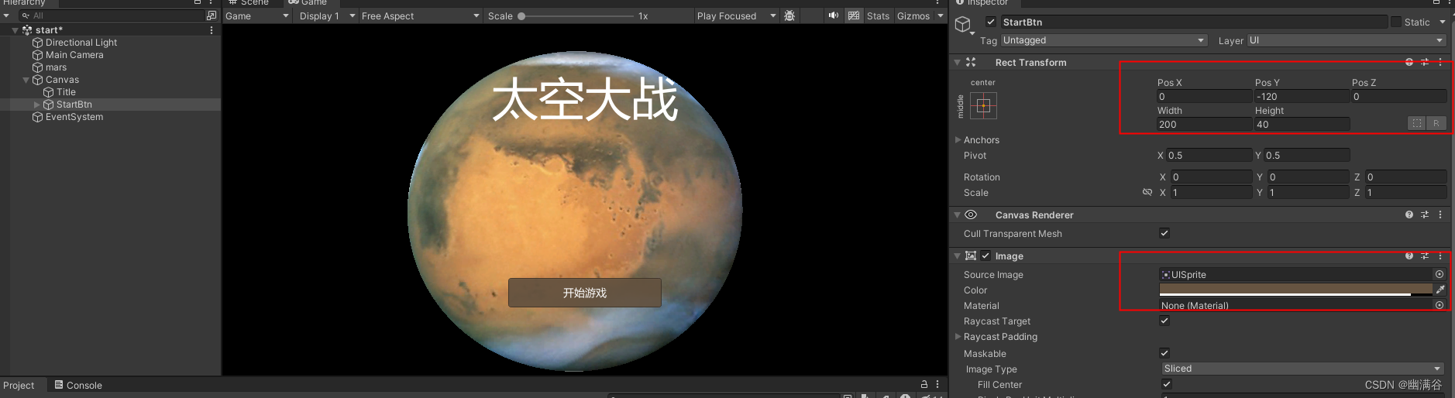Open the GameObject icon picker in Inspector
This screenshot has width=1455, height=398.
pos(964,26)
